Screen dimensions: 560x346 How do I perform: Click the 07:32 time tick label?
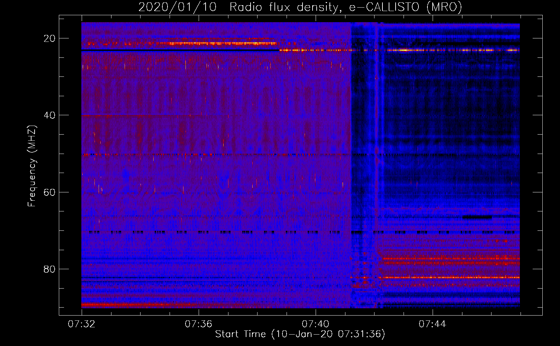[82, 324]
